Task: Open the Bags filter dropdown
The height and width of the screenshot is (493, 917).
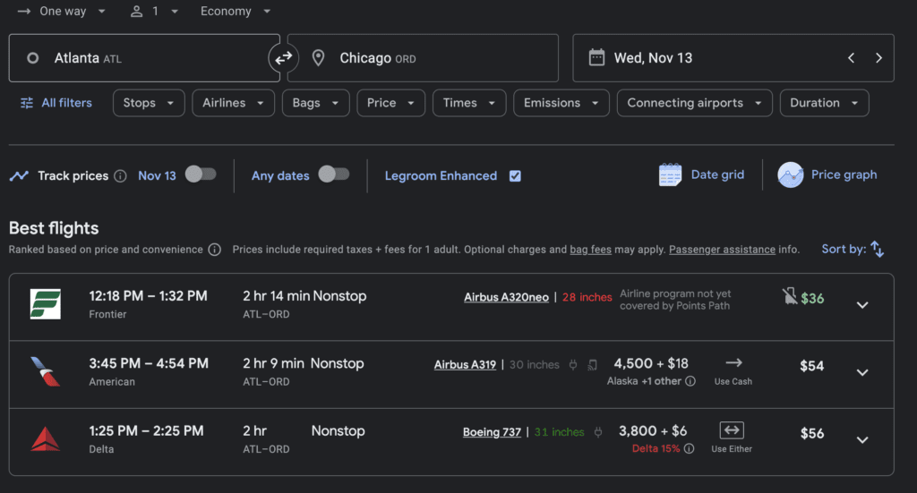Action: tap(316, 103)
